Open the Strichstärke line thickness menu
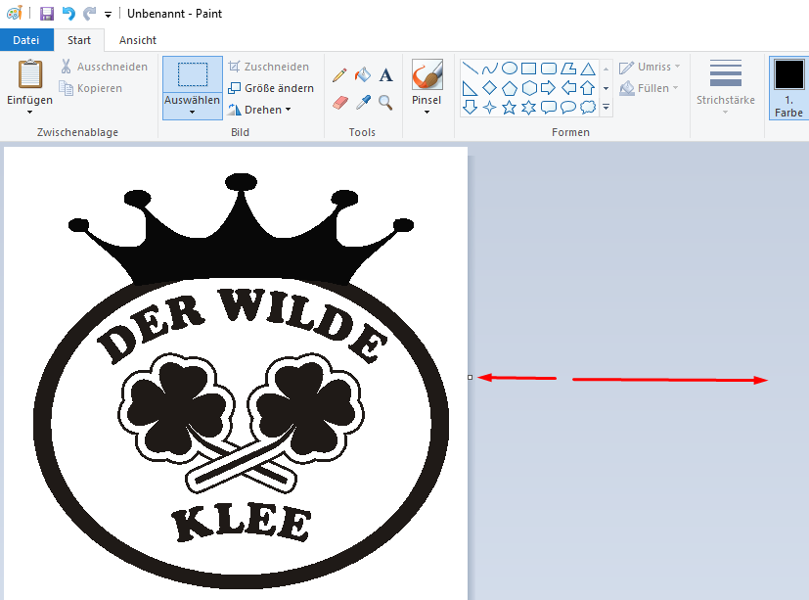 click(726, 87)
